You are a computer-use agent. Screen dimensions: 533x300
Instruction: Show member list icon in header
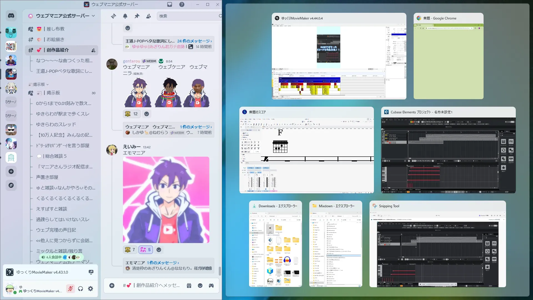(149, 16)
